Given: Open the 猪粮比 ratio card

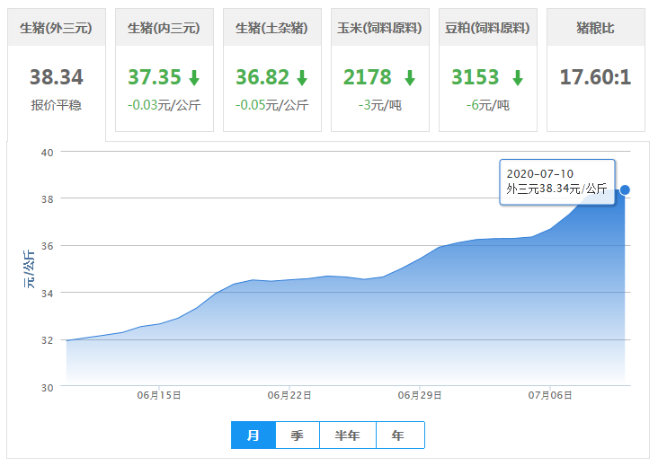Looking at the screenshot, I should pyautogui.click(x=595, y=28).
